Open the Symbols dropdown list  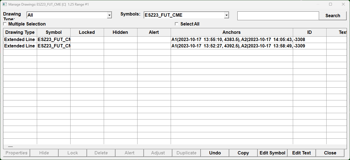pos(226,15)
